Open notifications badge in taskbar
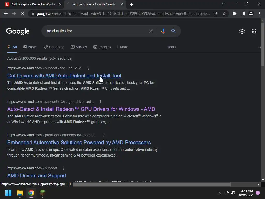Image resolution: width=265 pixels, height=199 pixels. (258, 193)
